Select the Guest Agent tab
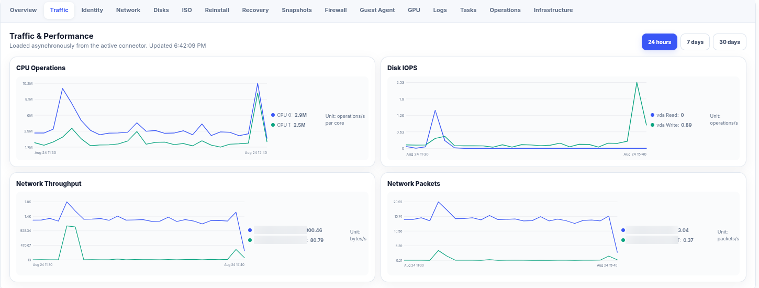Image resolution: width=759 pixels, height=288 pixels. [x=377, y=10]
